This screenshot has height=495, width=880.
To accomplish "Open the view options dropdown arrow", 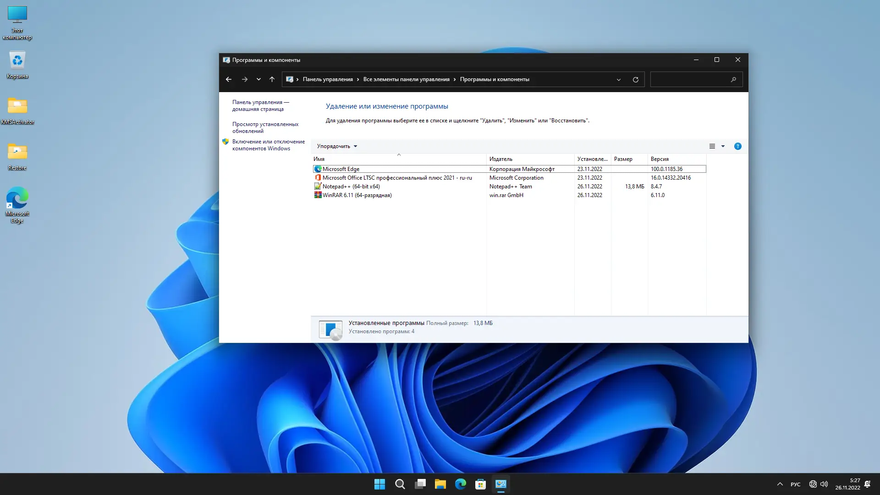I will (723, 146).
